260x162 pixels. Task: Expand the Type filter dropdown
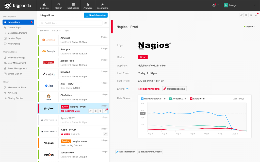tap(68, 31)
